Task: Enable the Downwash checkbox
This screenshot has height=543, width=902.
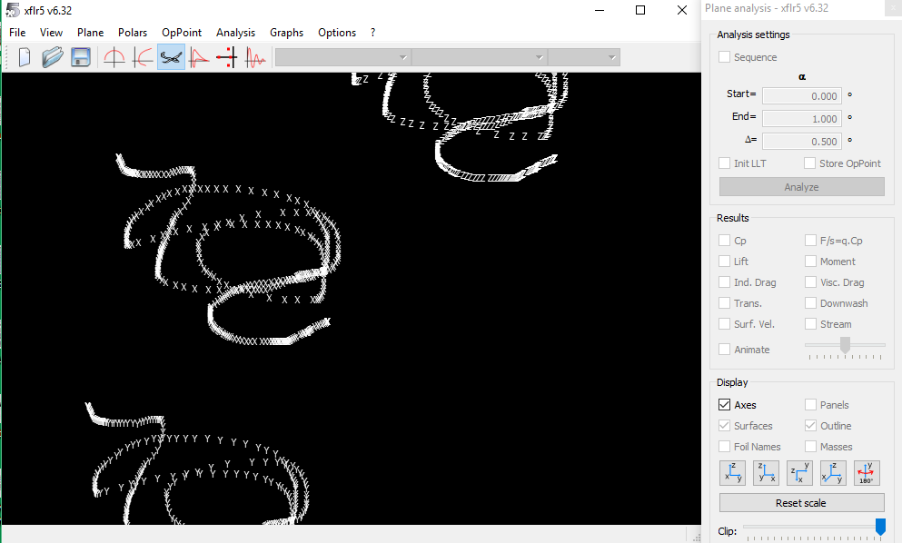Action: [810, 303]
